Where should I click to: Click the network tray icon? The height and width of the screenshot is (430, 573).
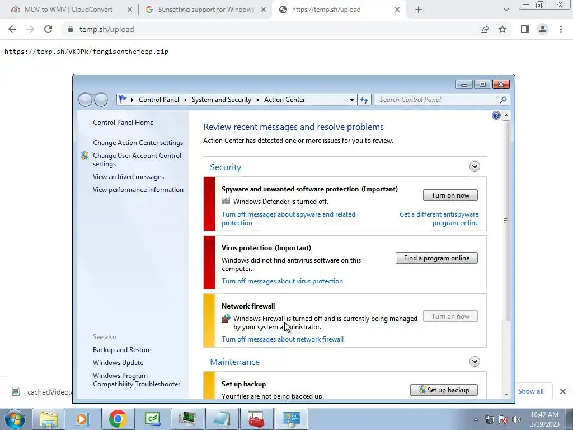point(489,419)
